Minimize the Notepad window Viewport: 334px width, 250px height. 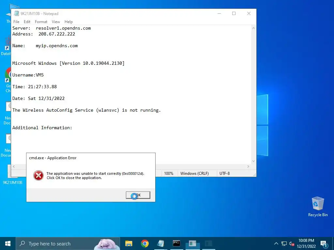[219, 13]
